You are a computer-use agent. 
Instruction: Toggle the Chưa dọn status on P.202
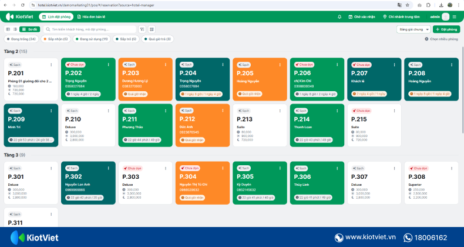(75, 65)
